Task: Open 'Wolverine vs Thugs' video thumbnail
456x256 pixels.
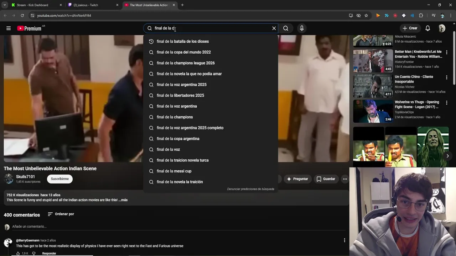Action: (373, 111)
